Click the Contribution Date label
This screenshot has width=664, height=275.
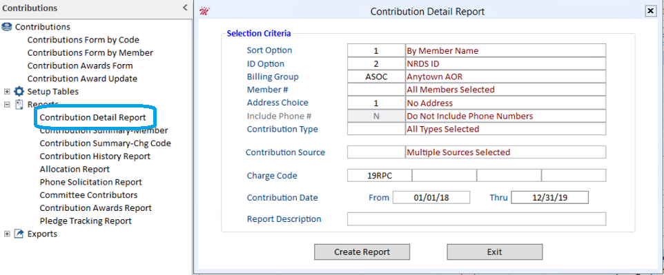pos(282,198)
